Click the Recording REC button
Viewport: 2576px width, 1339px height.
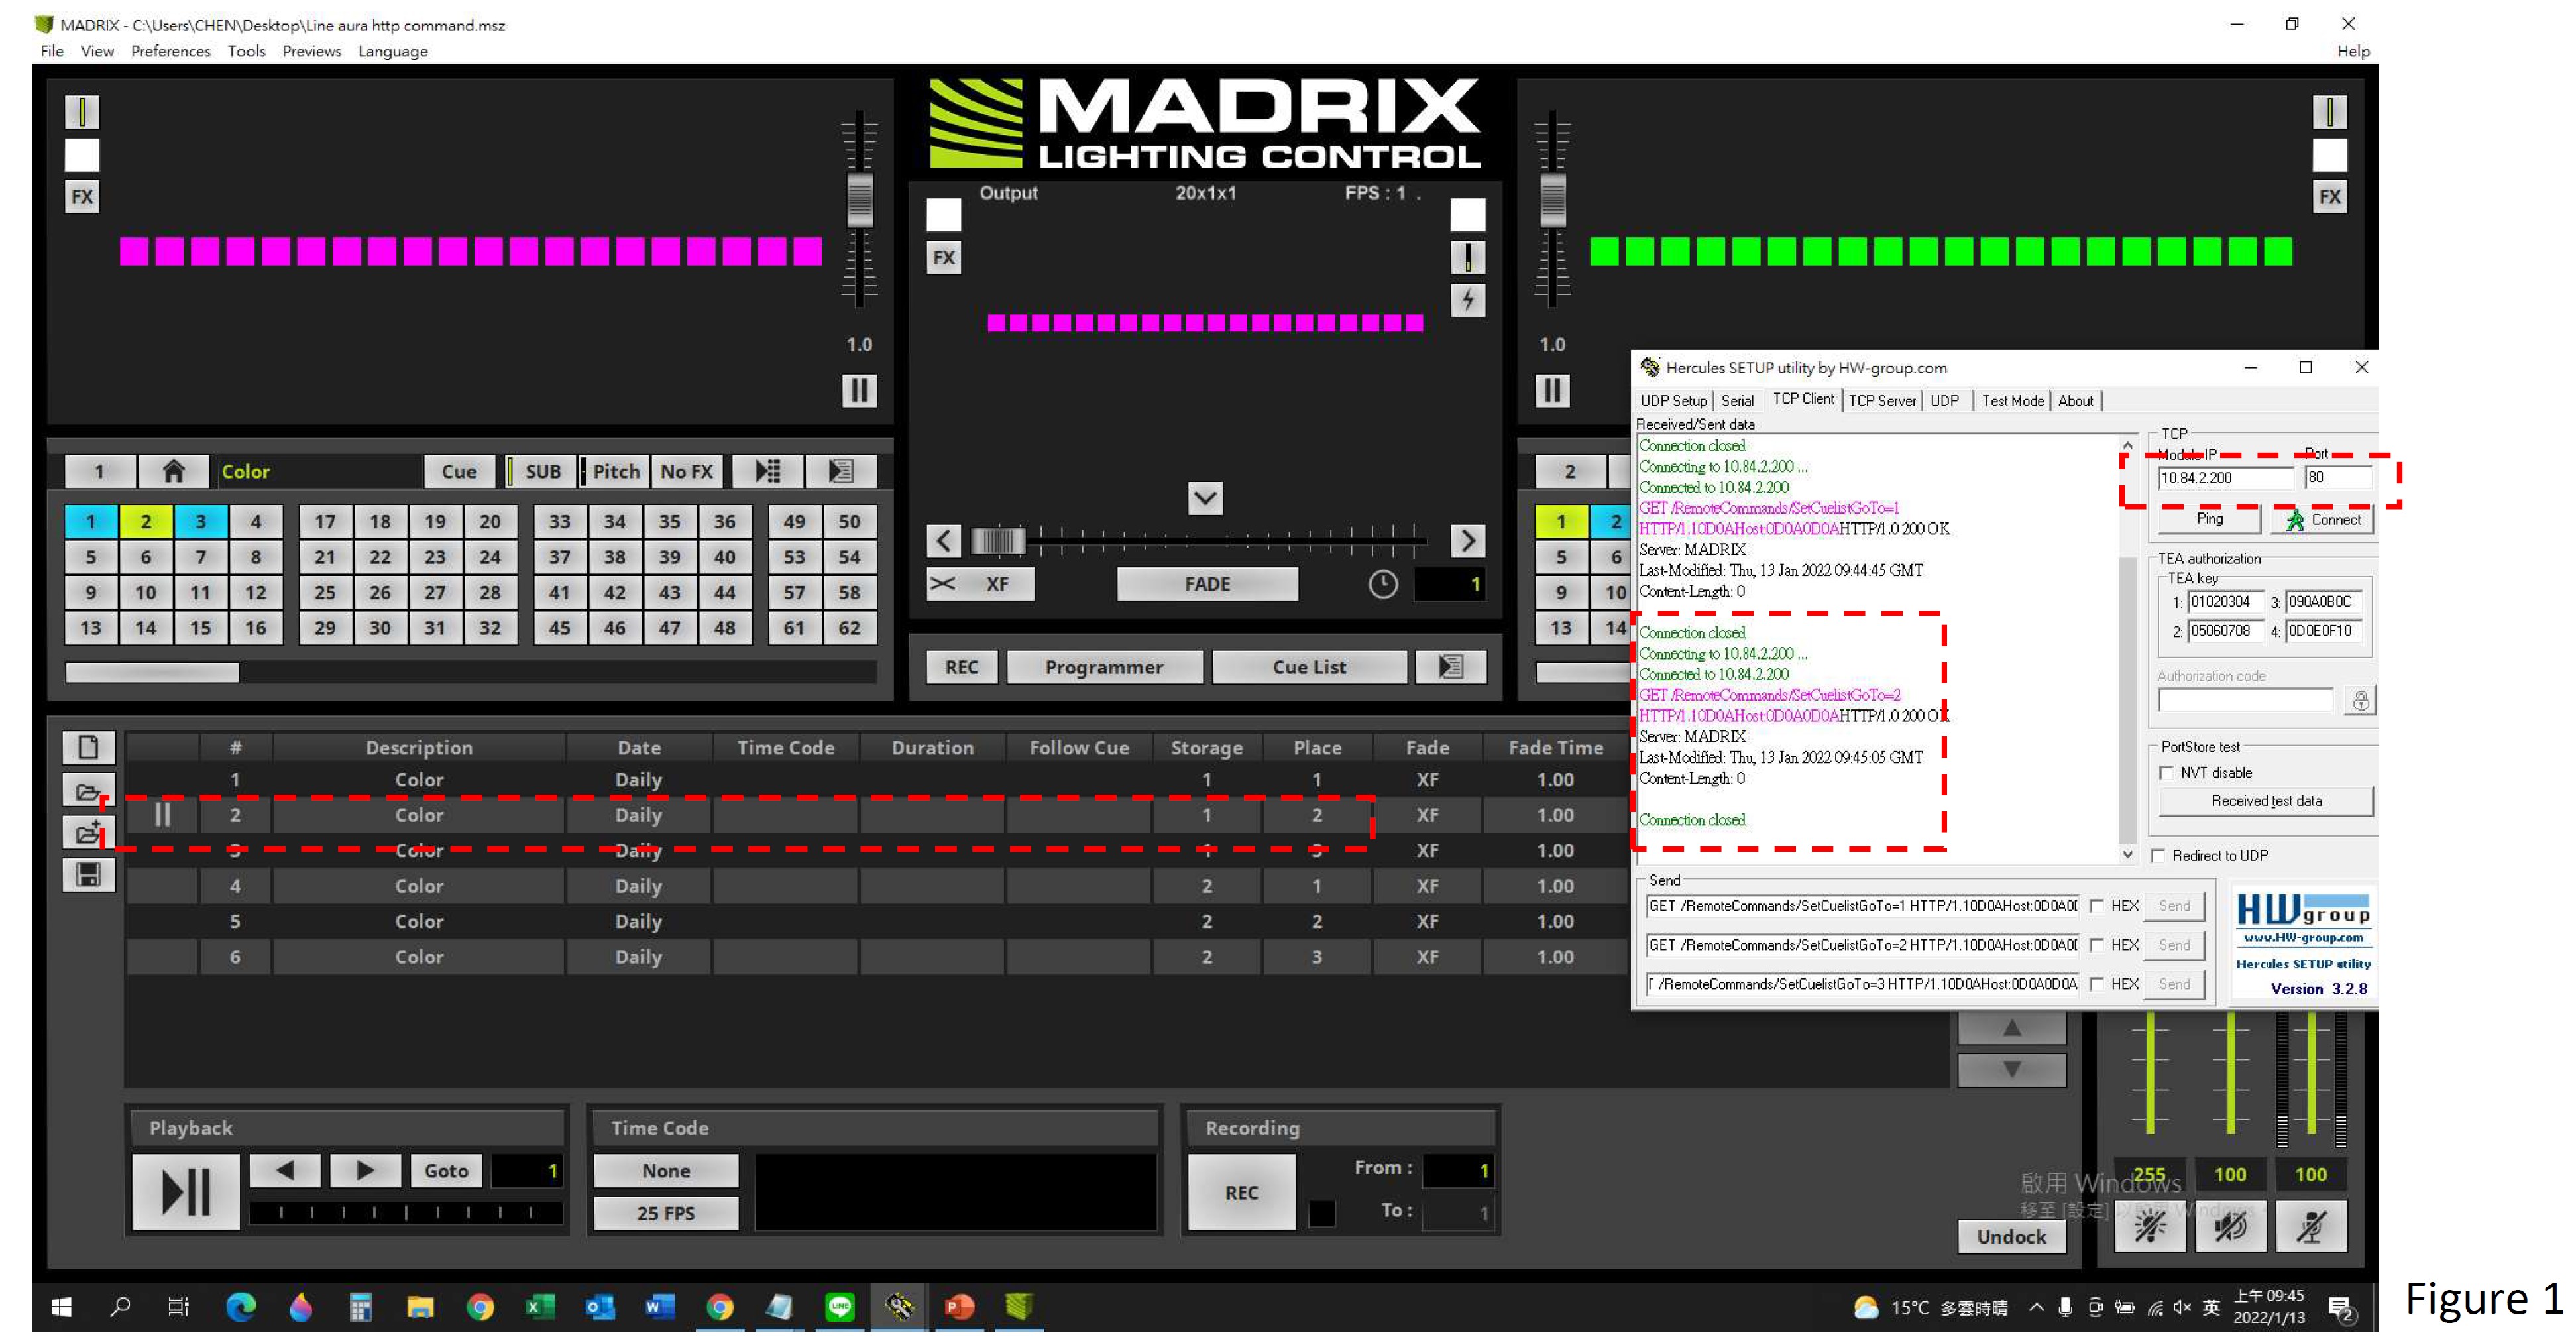click(x=1242, y=1192)
